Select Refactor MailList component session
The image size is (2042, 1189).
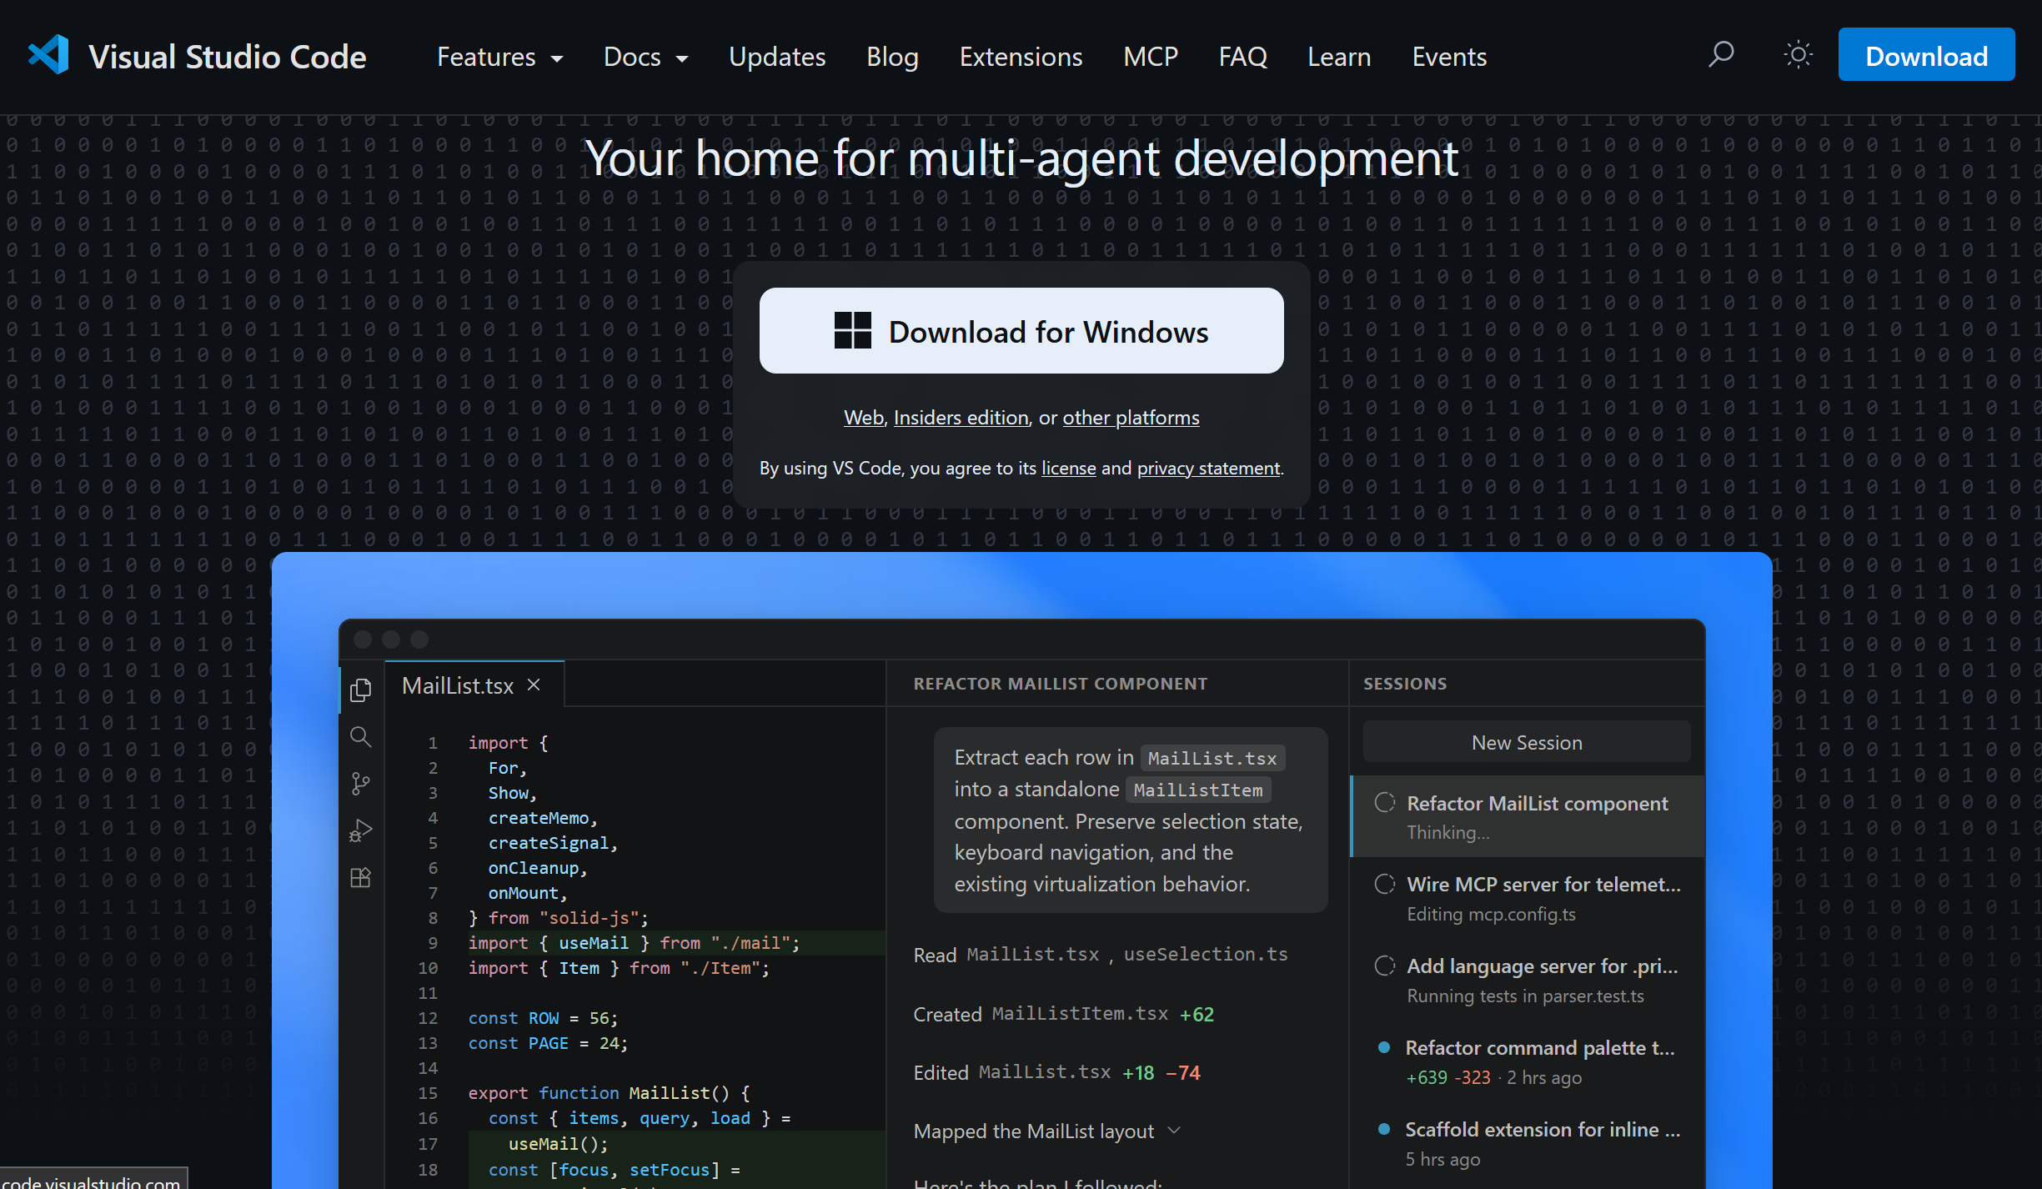coord(1528,816)
